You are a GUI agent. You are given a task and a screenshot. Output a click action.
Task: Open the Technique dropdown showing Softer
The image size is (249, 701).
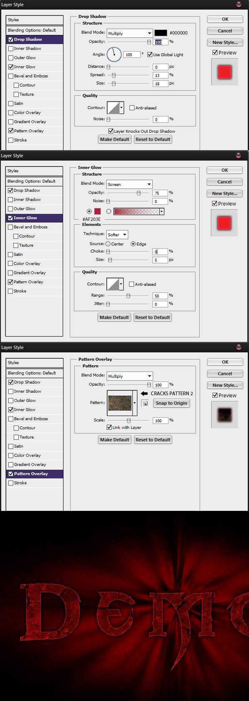pos(117,235)
